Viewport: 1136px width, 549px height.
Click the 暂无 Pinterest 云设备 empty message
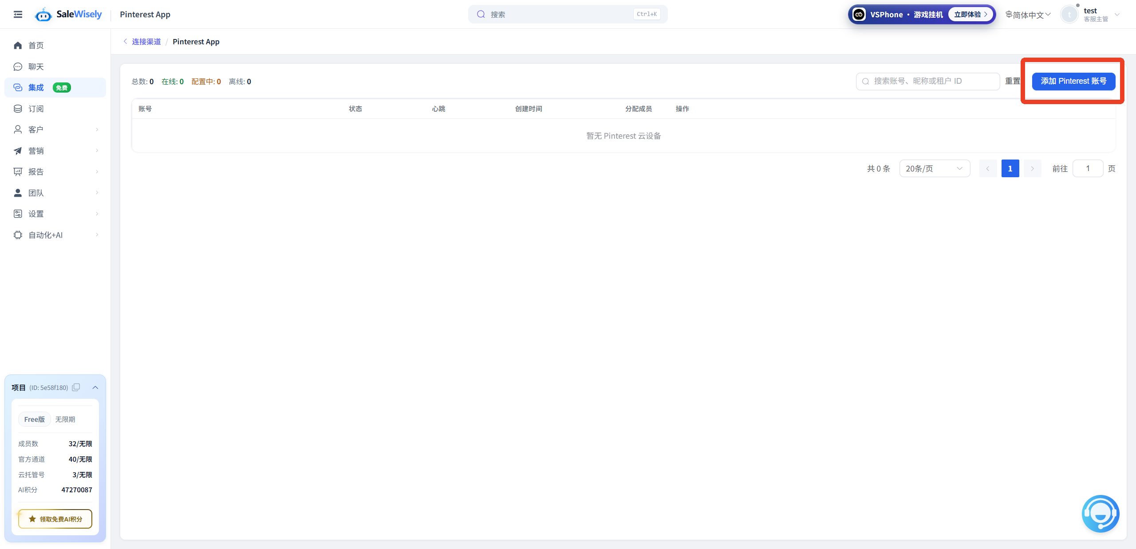coord(623,136)
